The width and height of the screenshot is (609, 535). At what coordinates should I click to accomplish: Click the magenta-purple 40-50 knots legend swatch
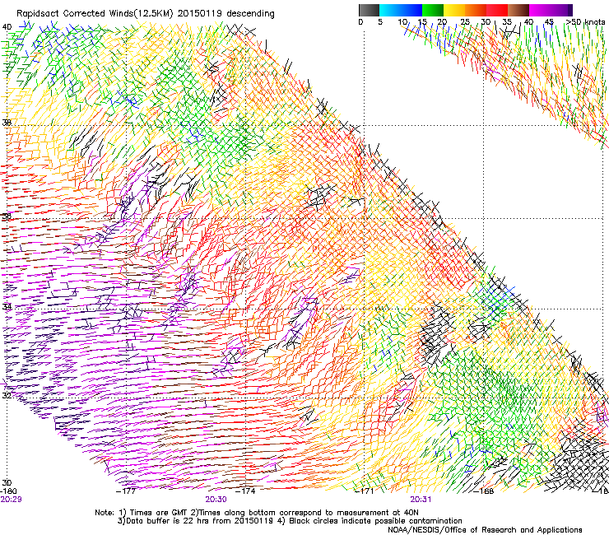(551, 10)
